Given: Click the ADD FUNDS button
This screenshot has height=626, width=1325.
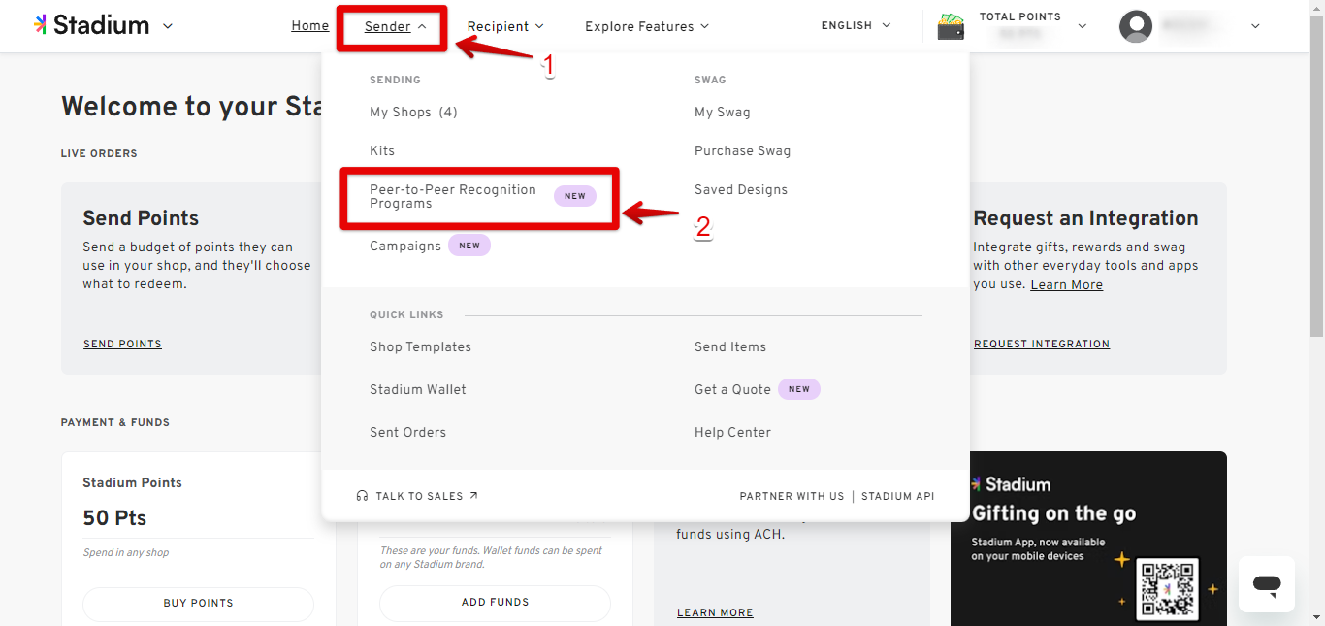Looking at the screenshot, I should pos(495,602).
